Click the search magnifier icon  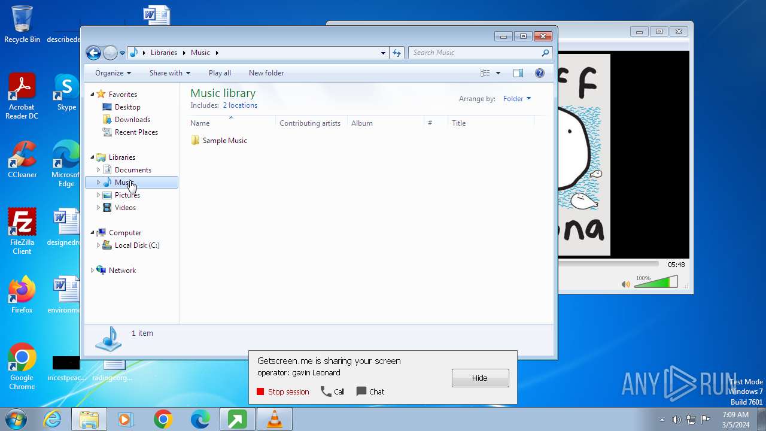pos(545,53)
